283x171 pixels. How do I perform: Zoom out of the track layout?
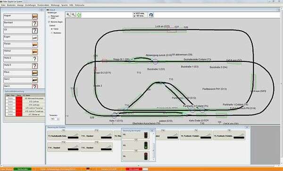point(73,15)
